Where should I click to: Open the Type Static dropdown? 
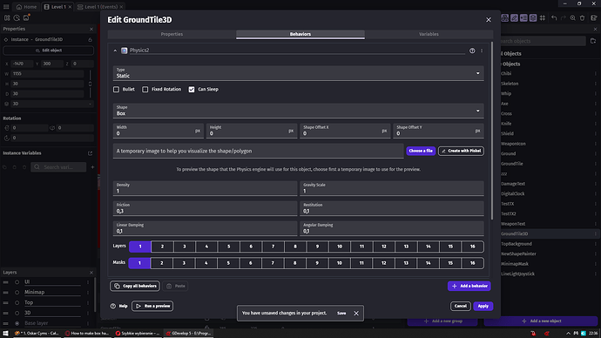click(x=298, y=73)
